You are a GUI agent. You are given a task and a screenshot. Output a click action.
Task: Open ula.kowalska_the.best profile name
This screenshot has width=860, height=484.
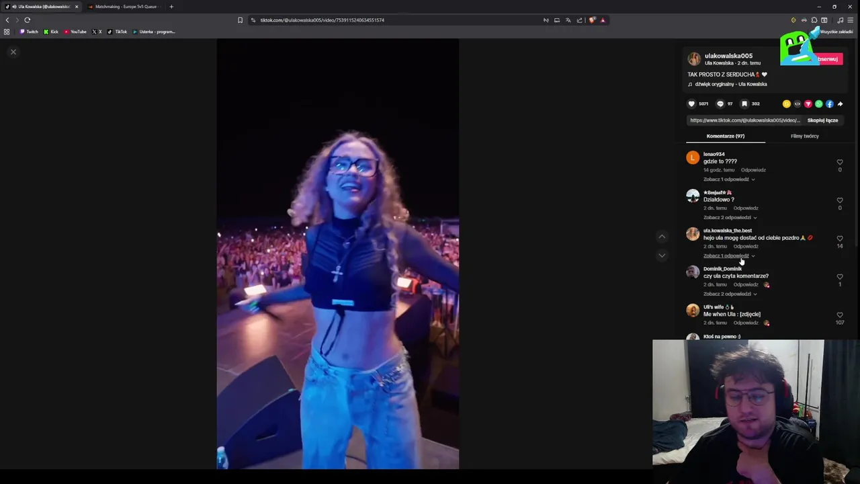click(728, 231)
